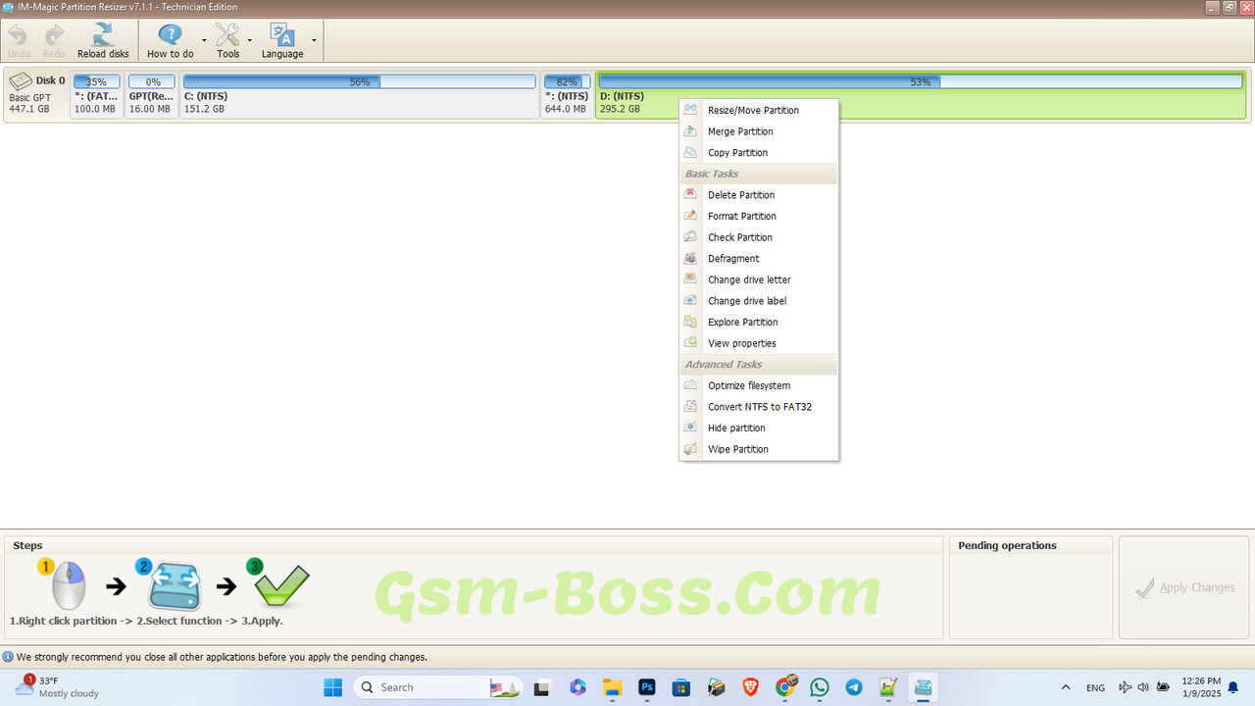This screenshot has height=706, width=1255.
Task: Select Check Partition menu entry
Action: click(x=759, y=237)
